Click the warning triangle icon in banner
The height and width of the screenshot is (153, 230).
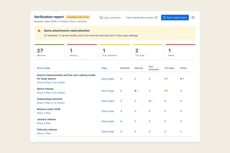(x=39, y=31)
